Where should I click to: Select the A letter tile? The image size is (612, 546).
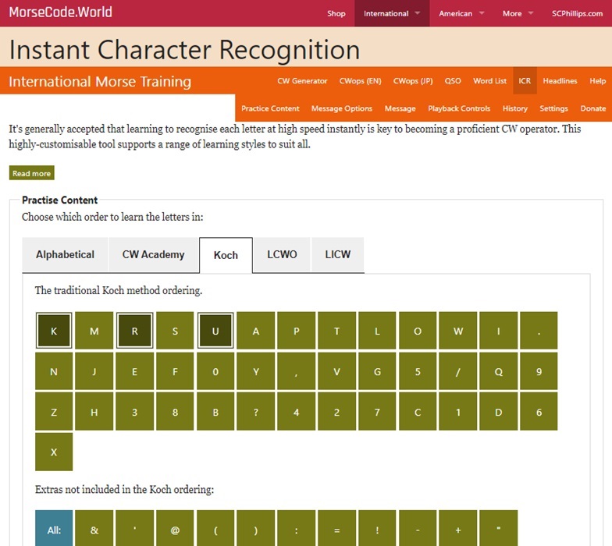256,331
